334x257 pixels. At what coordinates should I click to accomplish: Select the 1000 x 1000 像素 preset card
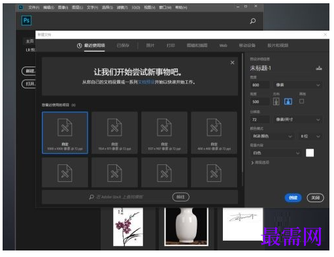65,133
